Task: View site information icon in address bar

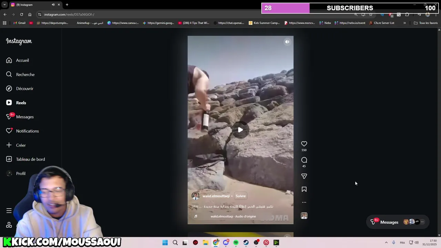Action: point(40,14)
